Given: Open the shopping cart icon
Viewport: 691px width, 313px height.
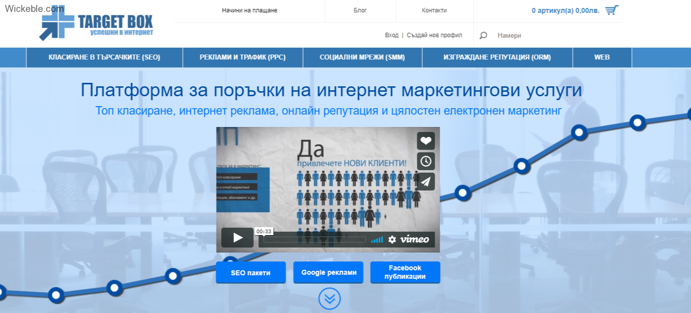Looking at the screenshot, I should pos(612,10).
